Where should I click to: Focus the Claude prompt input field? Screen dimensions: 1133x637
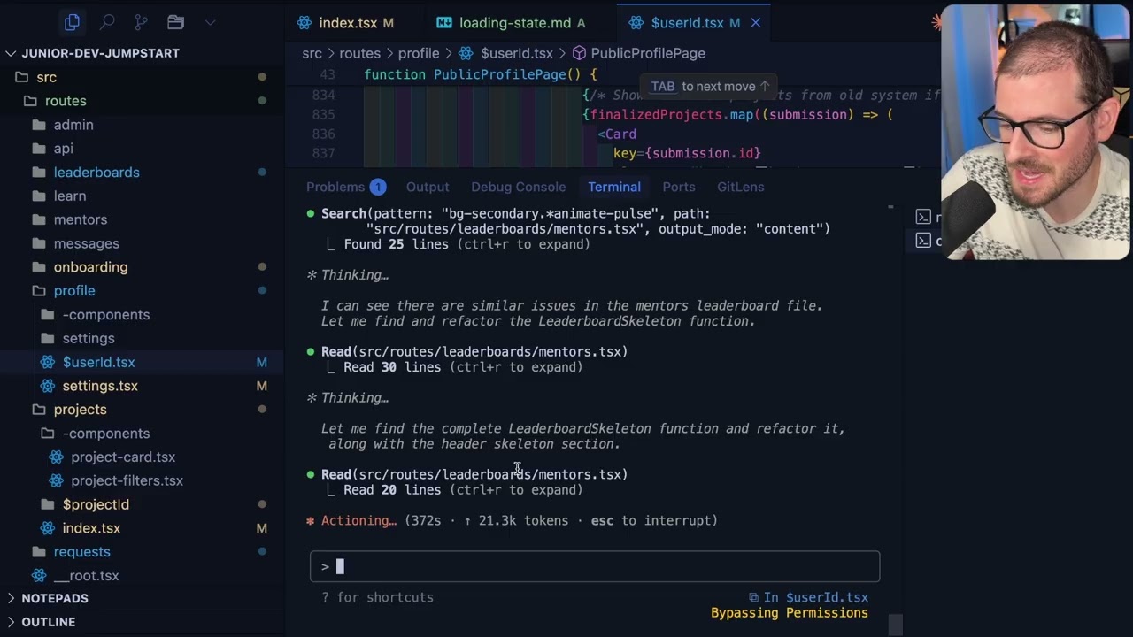(x=595, y=566)
